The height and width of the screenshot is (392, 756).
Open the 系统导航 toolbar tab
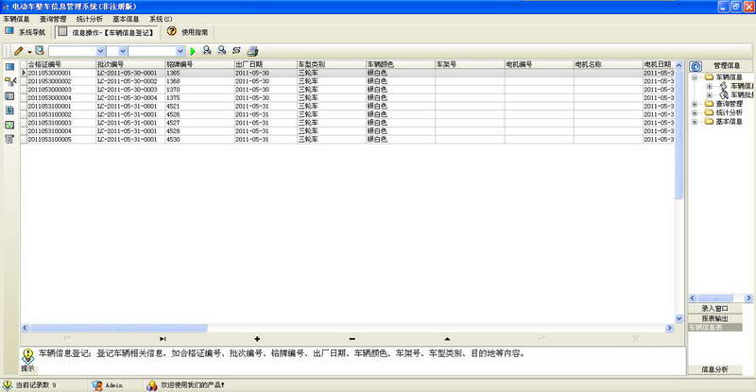tap(26, 32)
